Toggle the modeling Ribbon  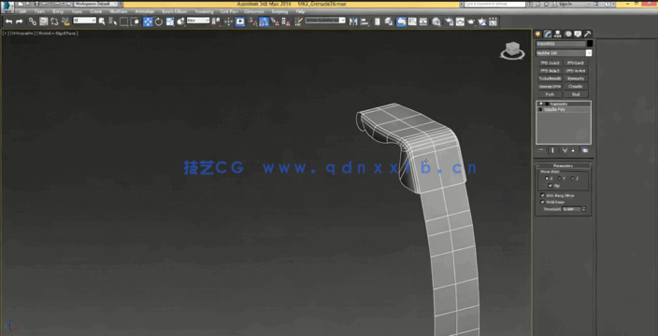[401, 21]
